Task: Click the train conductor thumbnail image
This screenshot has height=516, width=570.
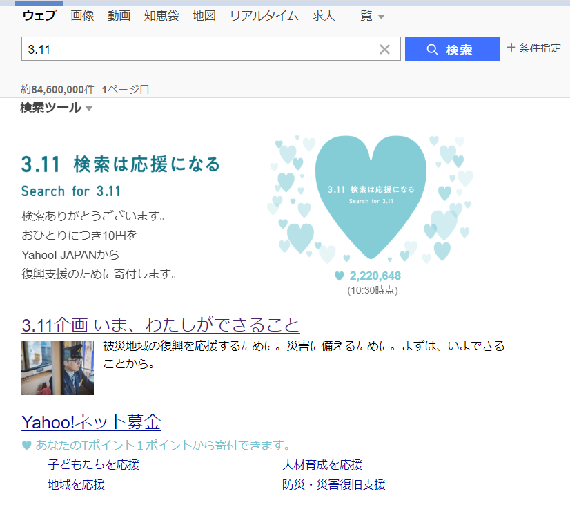Action: [57, 367]
